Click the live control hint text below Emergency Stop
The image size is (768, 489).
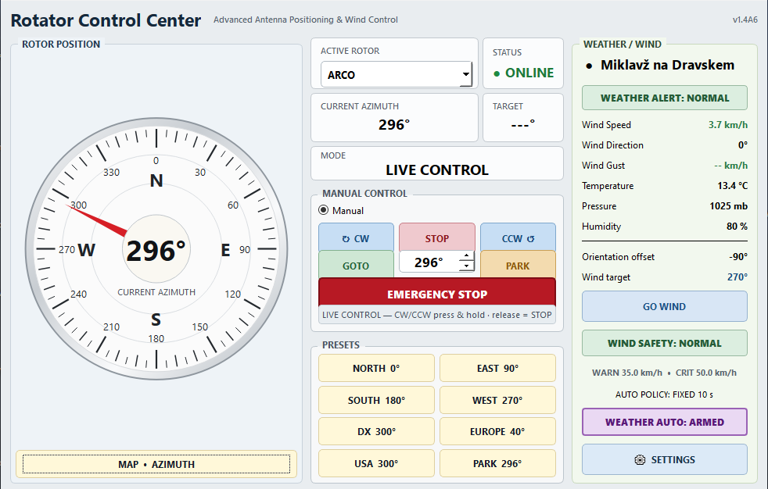pos(437,315)
